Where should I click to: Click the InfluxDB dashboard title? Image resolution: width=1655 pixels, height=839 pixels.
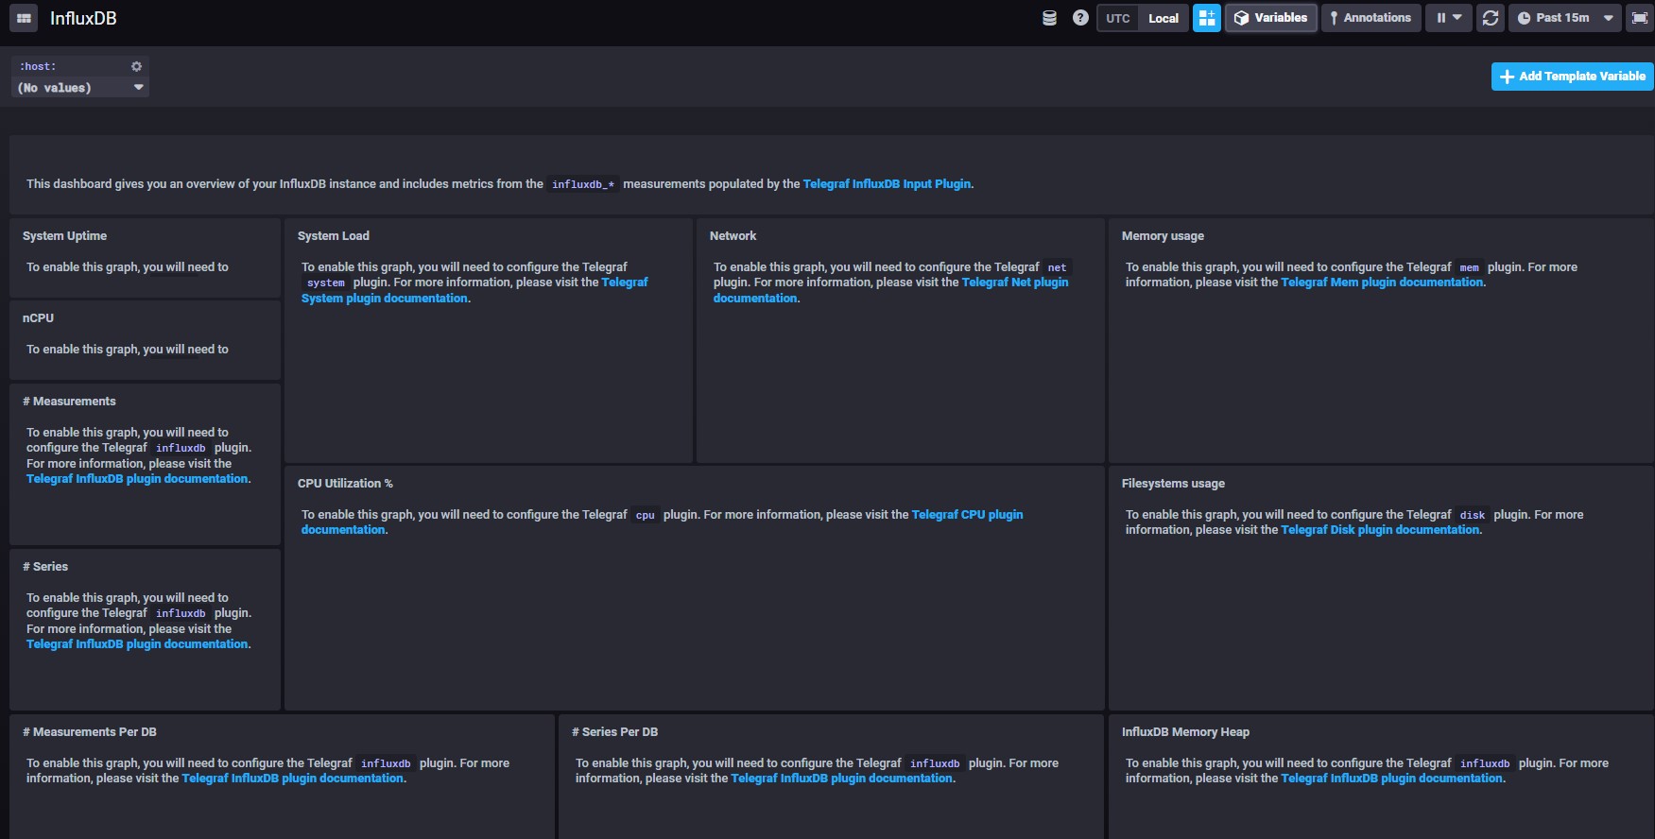(83, 19)
